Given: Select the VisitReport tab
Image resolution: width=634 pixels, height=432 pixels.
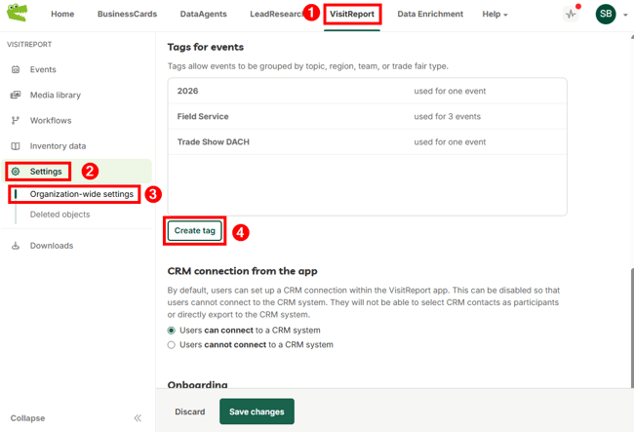Looking at the screenshot, I should 352,15.
